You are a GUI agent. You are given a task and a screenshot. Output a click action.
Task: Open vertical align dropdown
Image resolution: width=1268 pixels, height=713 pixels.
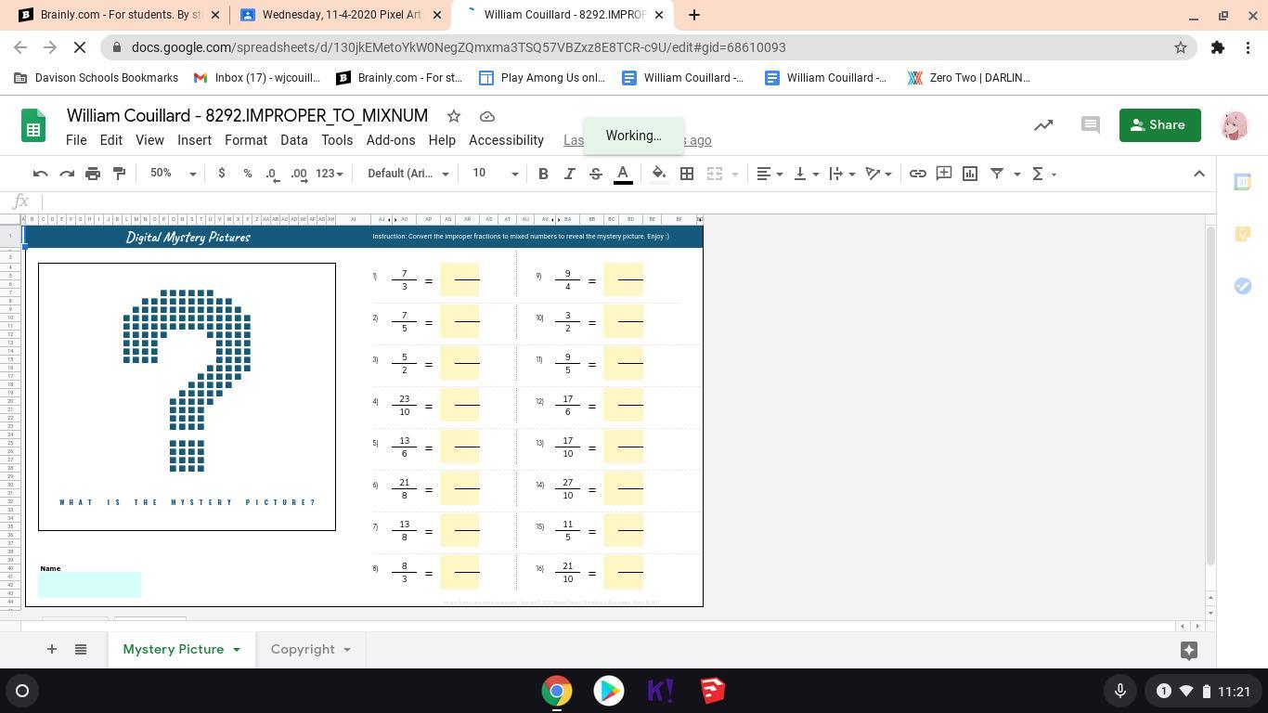point(806,174)
